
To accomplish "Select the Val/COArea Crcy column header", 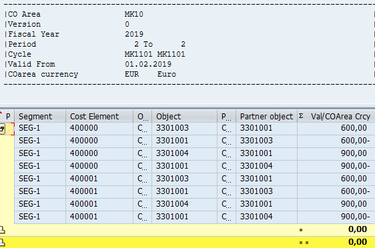I will pos(340,117).
